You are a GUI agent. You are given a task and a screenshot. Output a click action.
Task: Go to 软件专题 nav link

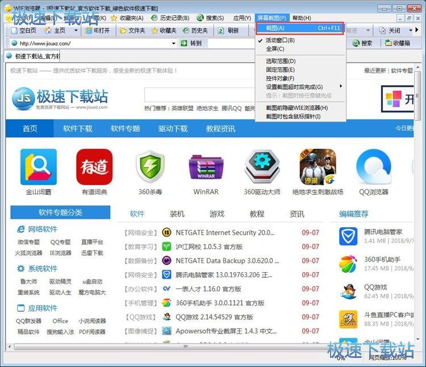tap(126, 128)
